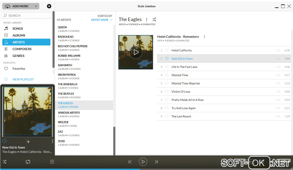Select Red Hot Chili Peppers artist
This screenshot has height=170, width=293.
(x=84, y=48)
